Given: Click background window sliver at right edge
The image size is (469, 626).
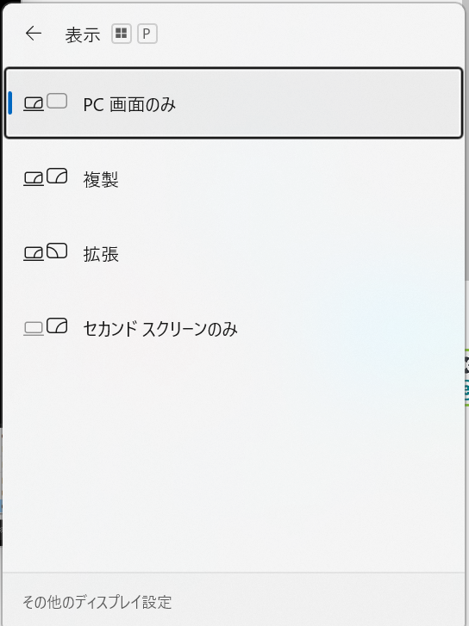Looking at the screenshot, I should [x=466, y=377].
